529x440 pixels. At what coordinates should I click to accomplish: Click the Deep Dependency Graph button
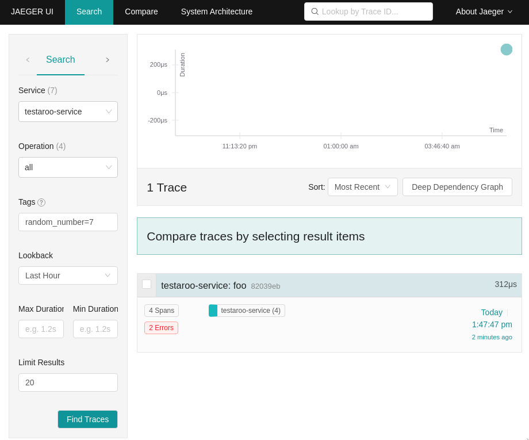[457, 187]
